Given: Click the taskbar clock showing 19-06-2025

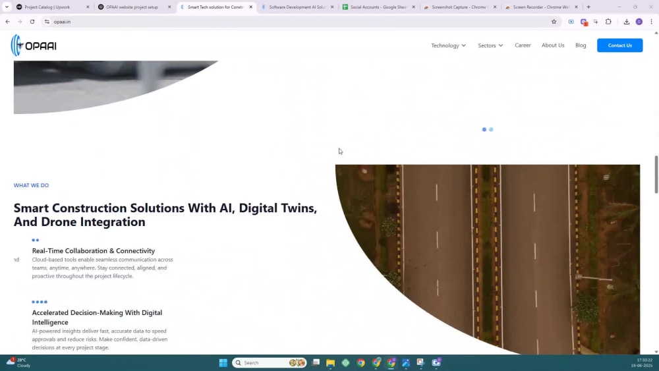Looking at the screenshot, I should [x=642, y=362].
